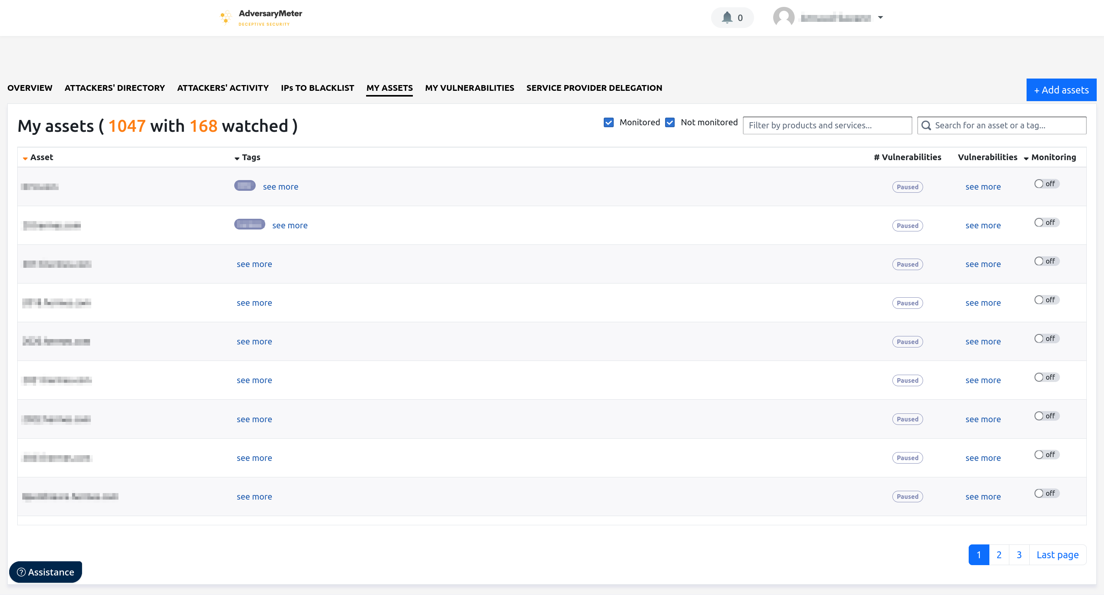
Task: Switch to the Attackers' Activity tab
Action: click(x=223, y=88)
